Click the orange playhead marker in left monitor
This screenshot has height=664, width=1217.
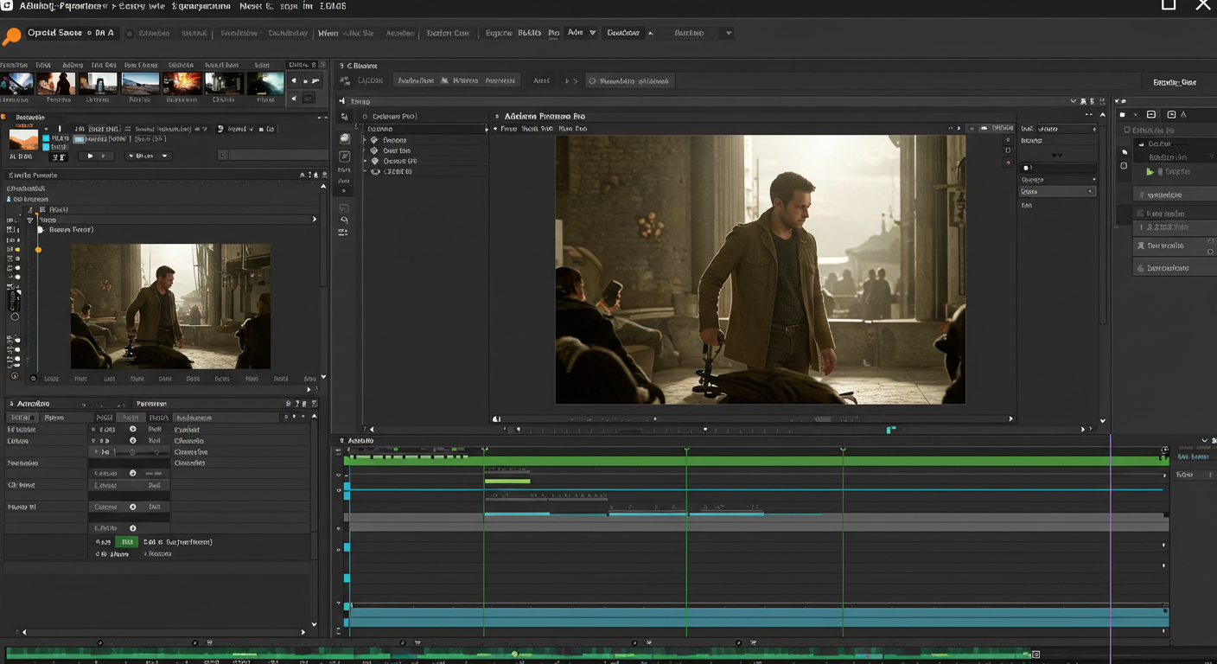38,250
